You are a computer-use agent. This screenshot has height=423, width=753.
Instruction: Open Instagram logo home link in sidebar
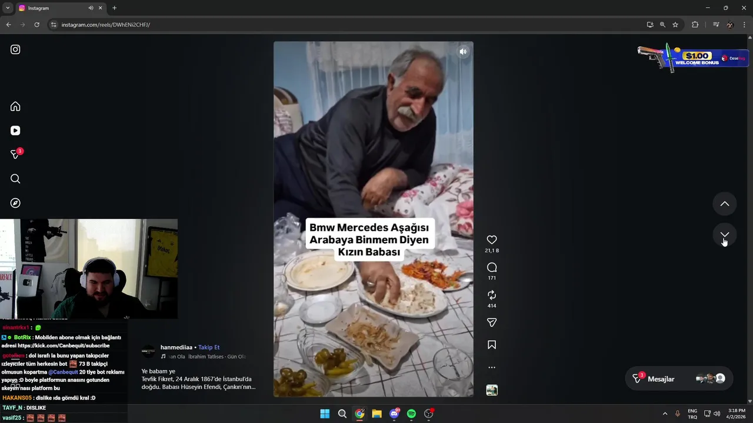click(x=15, y=49)
